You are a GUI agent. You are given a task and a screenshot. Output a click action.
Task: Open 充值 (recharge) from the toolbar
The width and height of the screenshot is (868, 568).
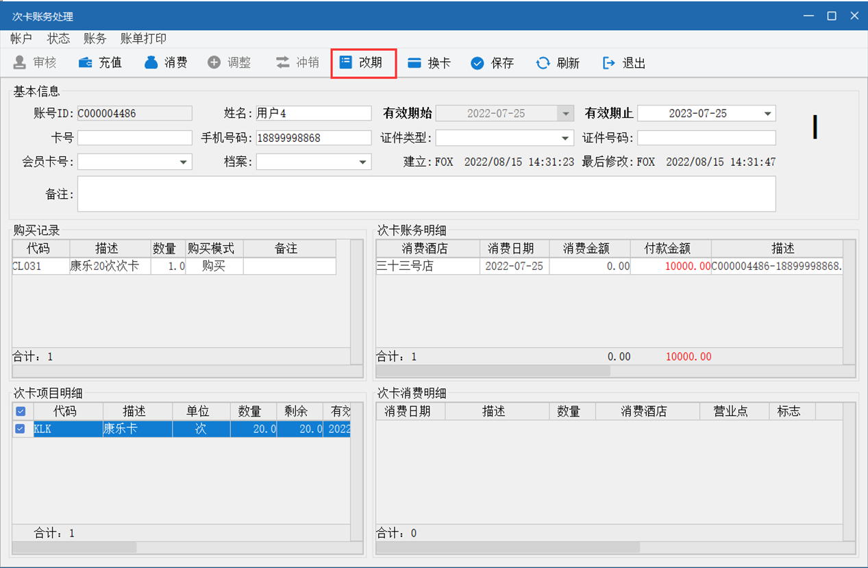[x=100, y=63]
